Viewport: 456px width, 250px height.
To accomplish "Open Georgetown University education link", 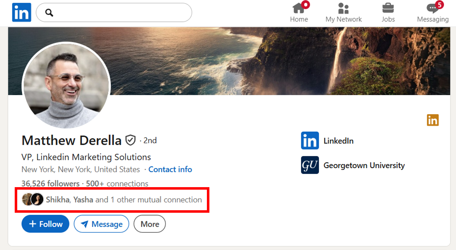I will (364, 165).
